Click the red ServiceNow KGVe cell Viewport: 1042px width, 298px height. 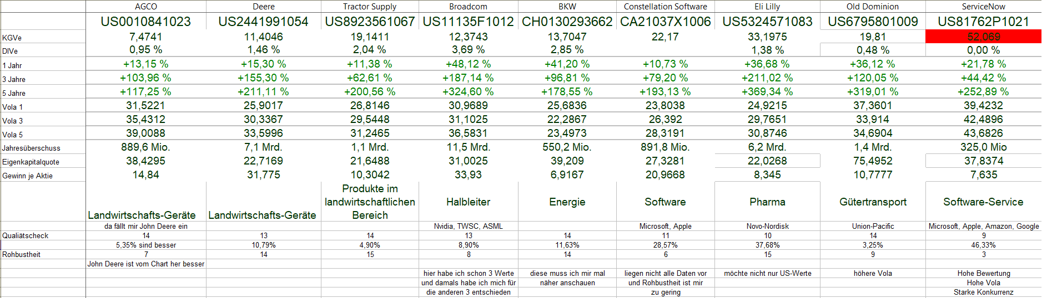click(x=983, y=37)
